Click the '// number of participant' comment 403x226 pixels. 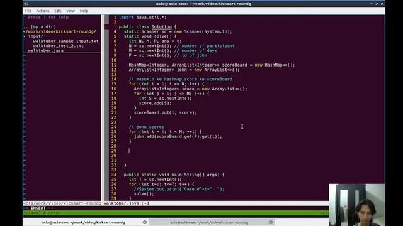(204, 46)
